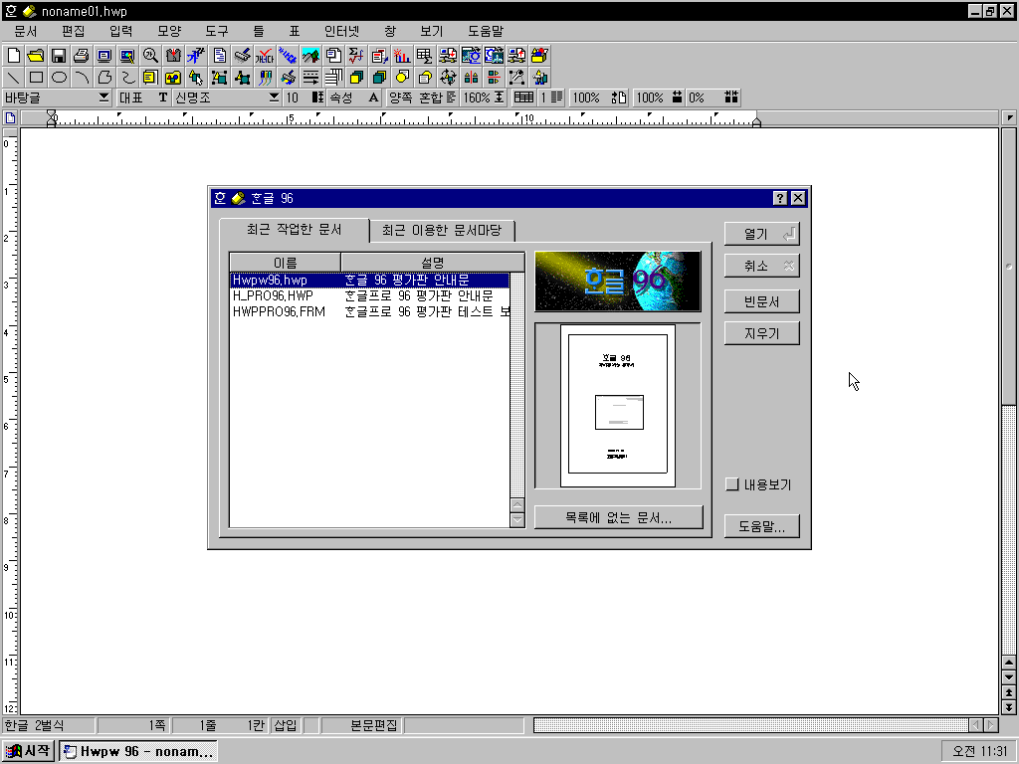Open the 시작 Start menu
The width and height of the screenshot is (1019, 764).
click(x=28, y=751)
